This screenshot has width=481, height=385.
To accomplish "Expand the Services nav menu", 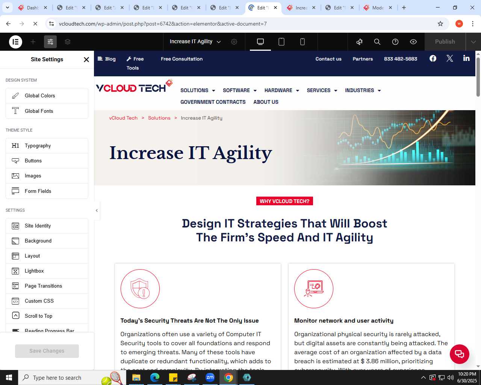I will [x=322, y=90].
